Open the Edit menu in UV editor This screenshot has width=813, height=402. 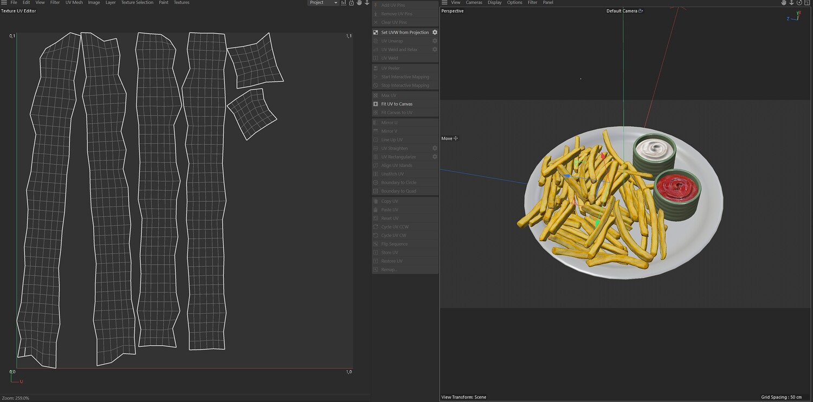(x=26, y=3)
